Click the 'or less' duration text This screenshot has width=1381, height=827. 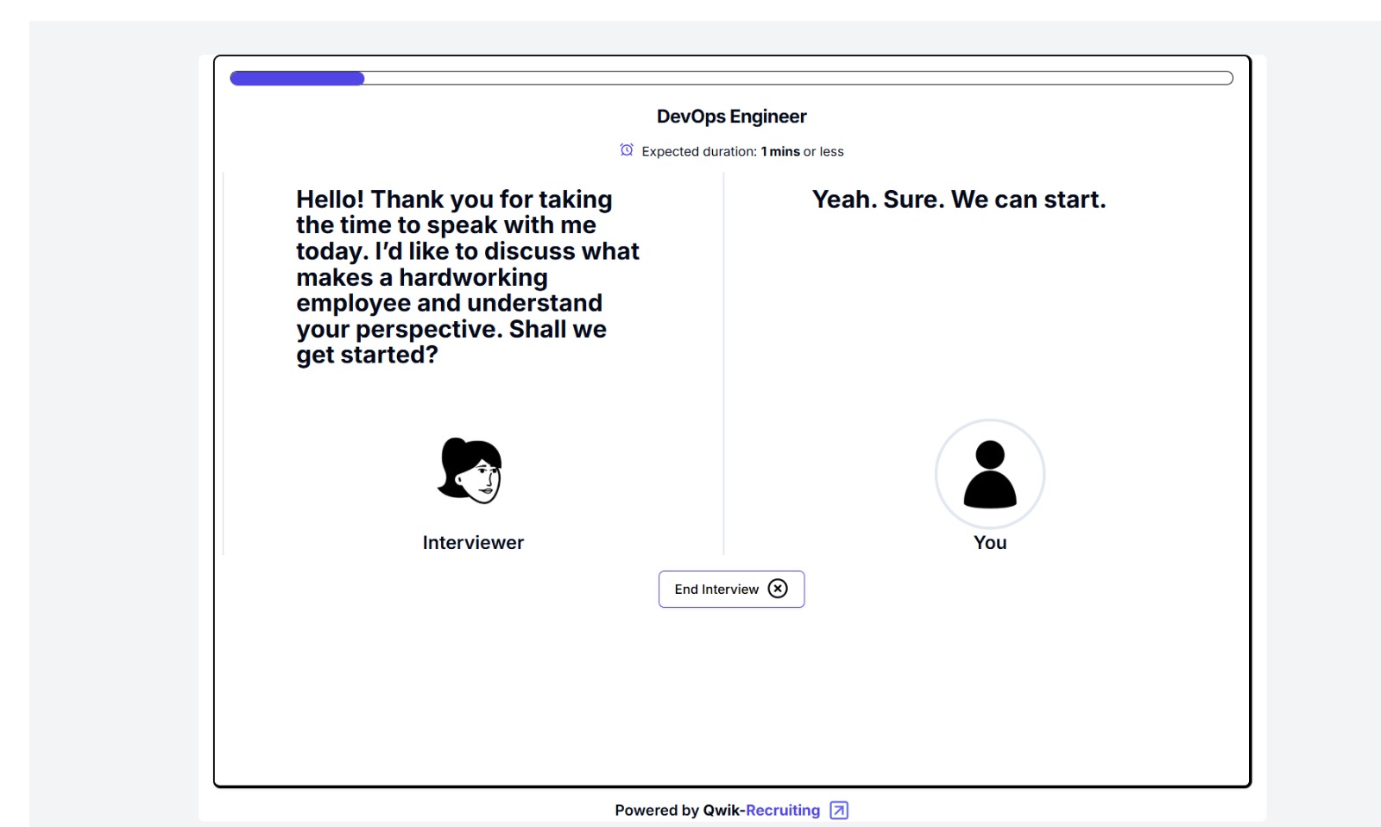[823, 152]
